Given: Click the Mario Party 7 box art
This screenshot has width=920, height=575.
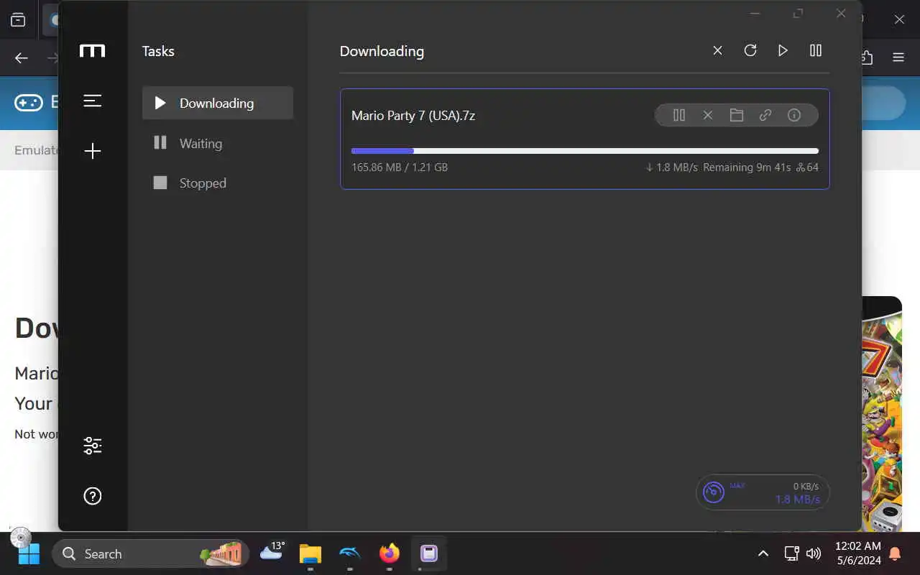Looking at the screenshot, I should (882, 413).
